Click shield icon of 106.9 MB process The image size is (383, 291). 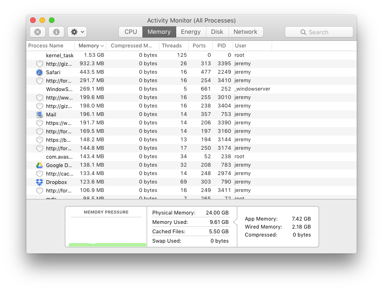tap(39, 191)
